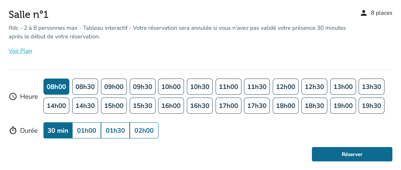Select the 17h00 time slot
Image resolution: width=401 pixels, height=170 pixels.
pos(229,106)
